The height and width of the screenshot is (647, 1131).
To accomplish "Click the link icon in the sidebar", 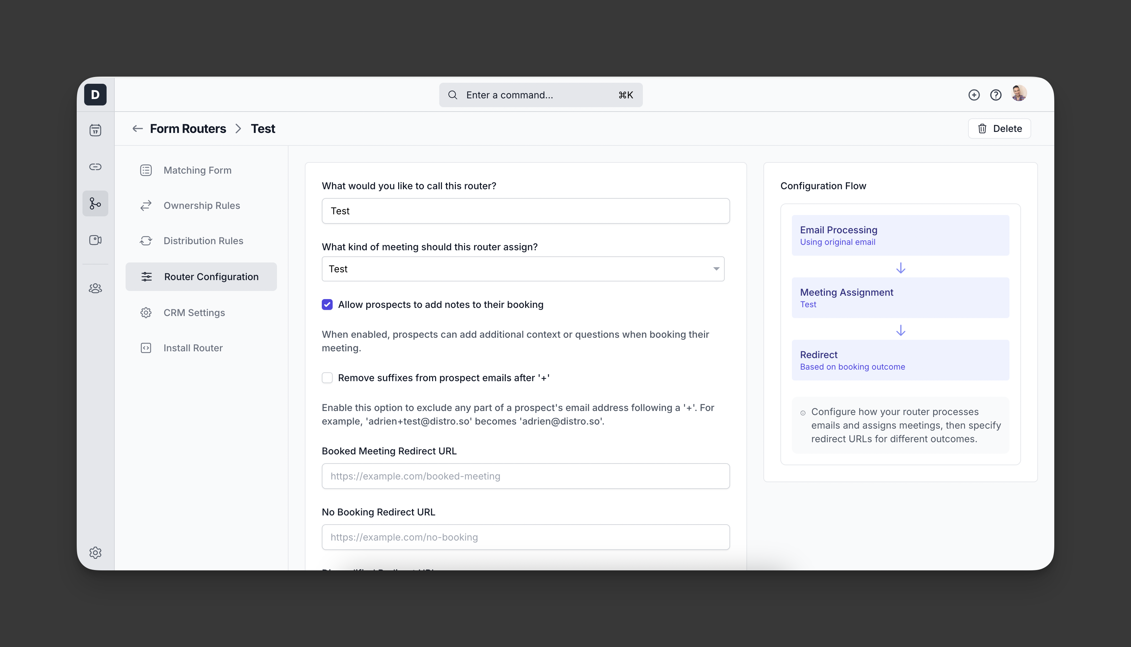I will pyautogui.click(x=95, y=166).
